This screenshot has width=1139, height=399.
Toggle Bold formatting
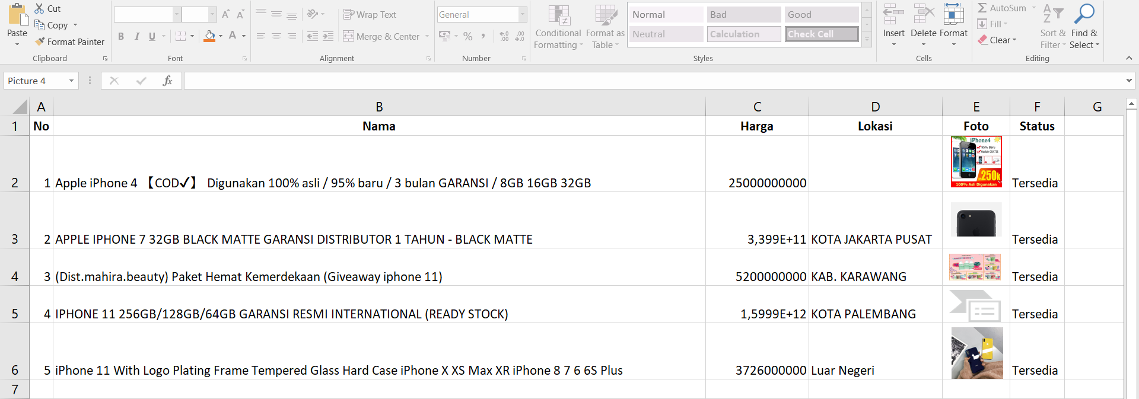click(121, 36)
